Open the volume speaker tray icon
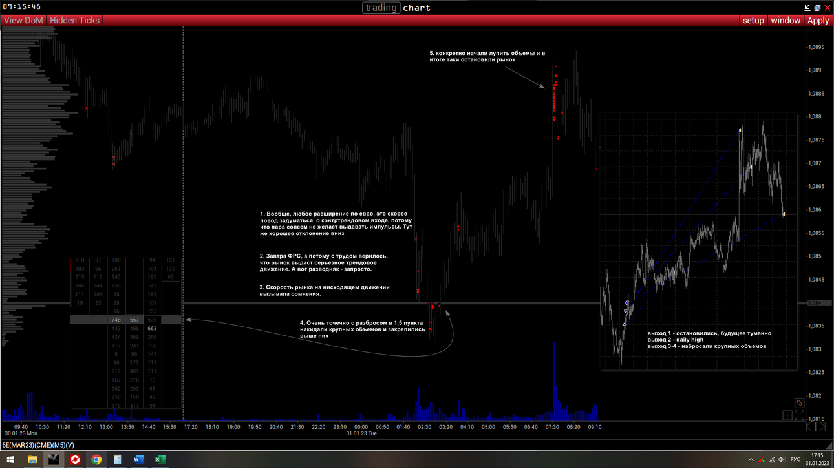The width and height of the screenshot is (834, 476). click(x=782, y=460)
